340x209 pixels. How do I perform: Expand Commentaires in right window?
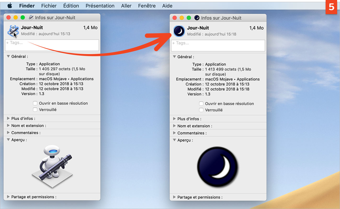tap(174, 133)
